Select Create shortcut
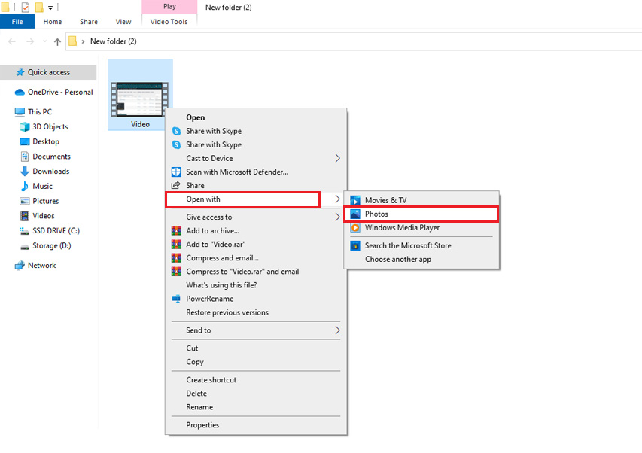642x453 pixels. pyautogui.click(x=256, y=380)
